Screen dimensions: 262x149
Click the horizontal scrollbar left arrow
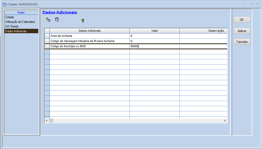[x=47, y=121]
